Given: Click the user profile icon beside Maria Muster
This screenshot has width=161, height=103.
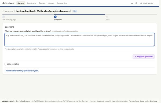Looking at the screenshot, I should [x=141, y=3].
